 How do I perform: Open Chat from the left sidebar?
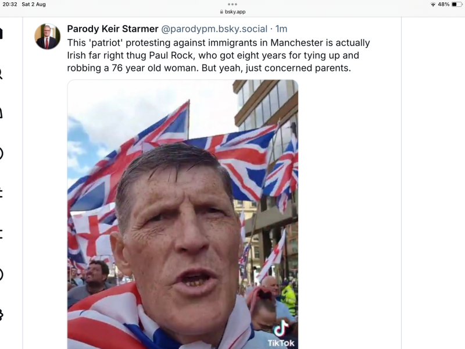pos(1,154)
